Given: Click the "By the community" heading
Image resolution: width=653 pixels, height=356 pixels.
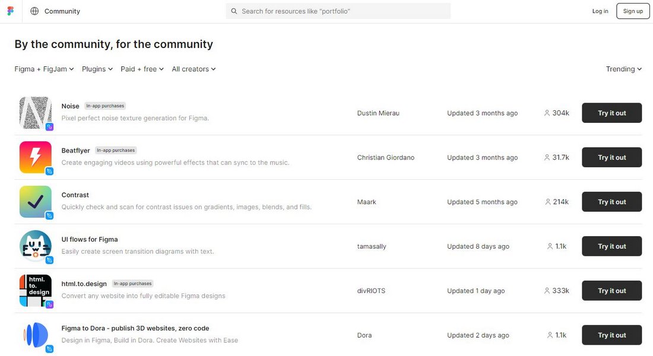Looking at the screenshot, I should click(114, 44).
